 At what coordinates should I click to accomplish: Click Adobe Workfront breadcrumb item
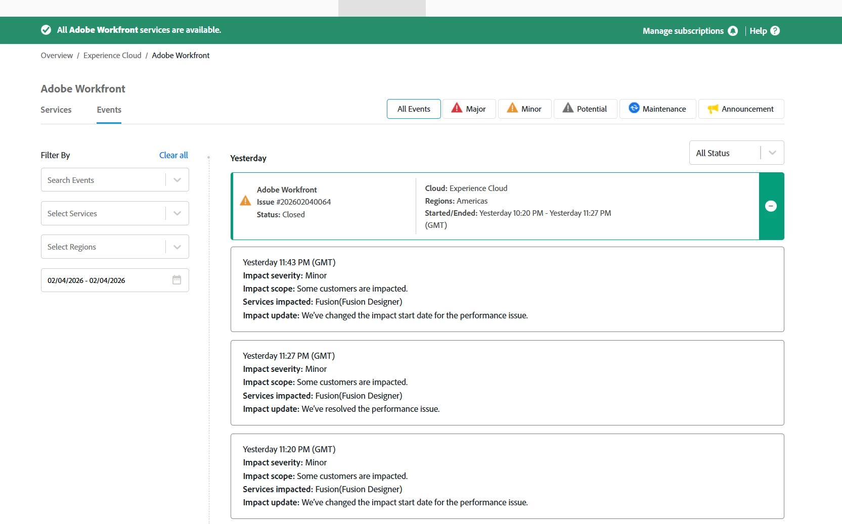[x=181, y=56]
